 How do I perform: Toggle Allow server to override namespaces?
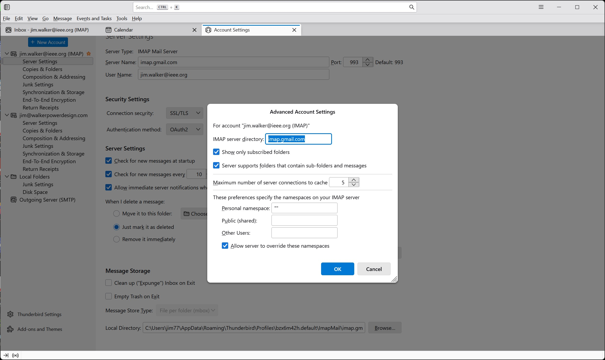225,246
